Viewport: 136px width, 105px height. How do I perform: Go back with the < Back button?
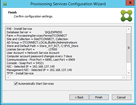click(x=79, y=97)
